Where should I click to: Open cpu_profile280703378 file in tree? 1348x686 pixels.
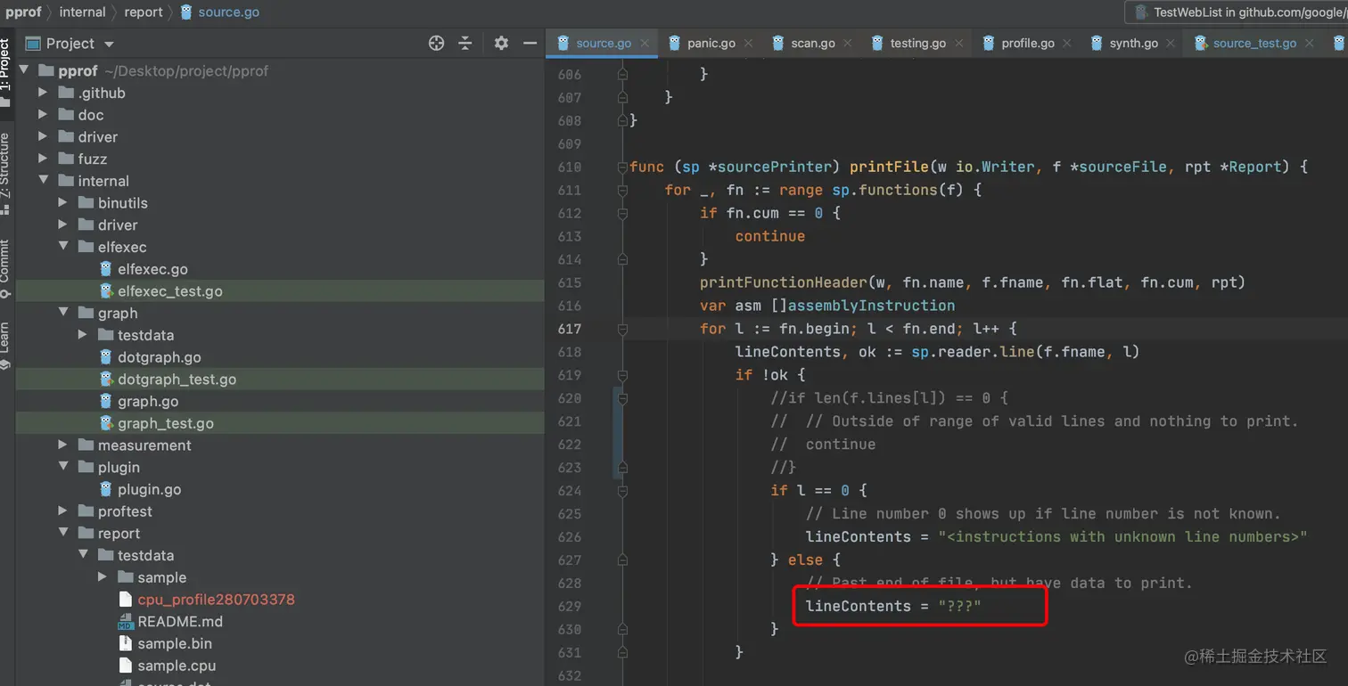(216, 600)
